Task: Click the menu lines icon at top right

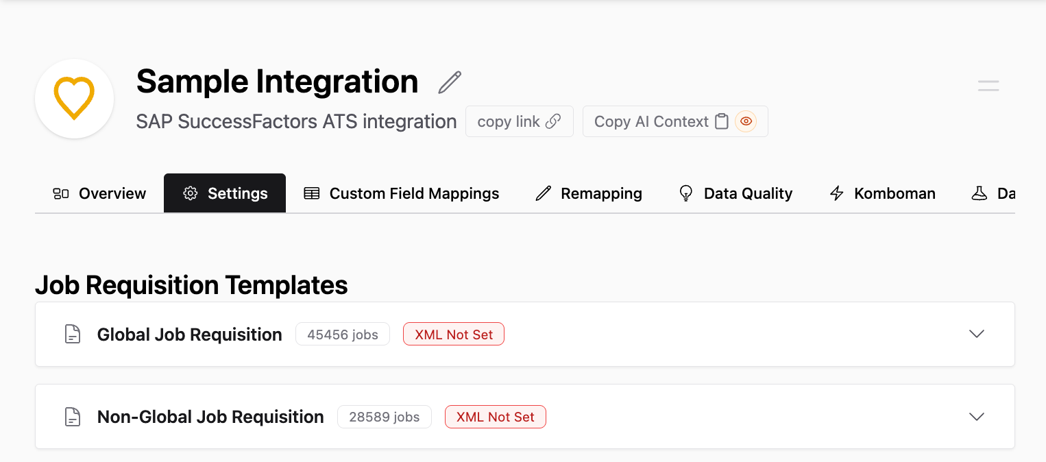Action: [x=988, y=86]
